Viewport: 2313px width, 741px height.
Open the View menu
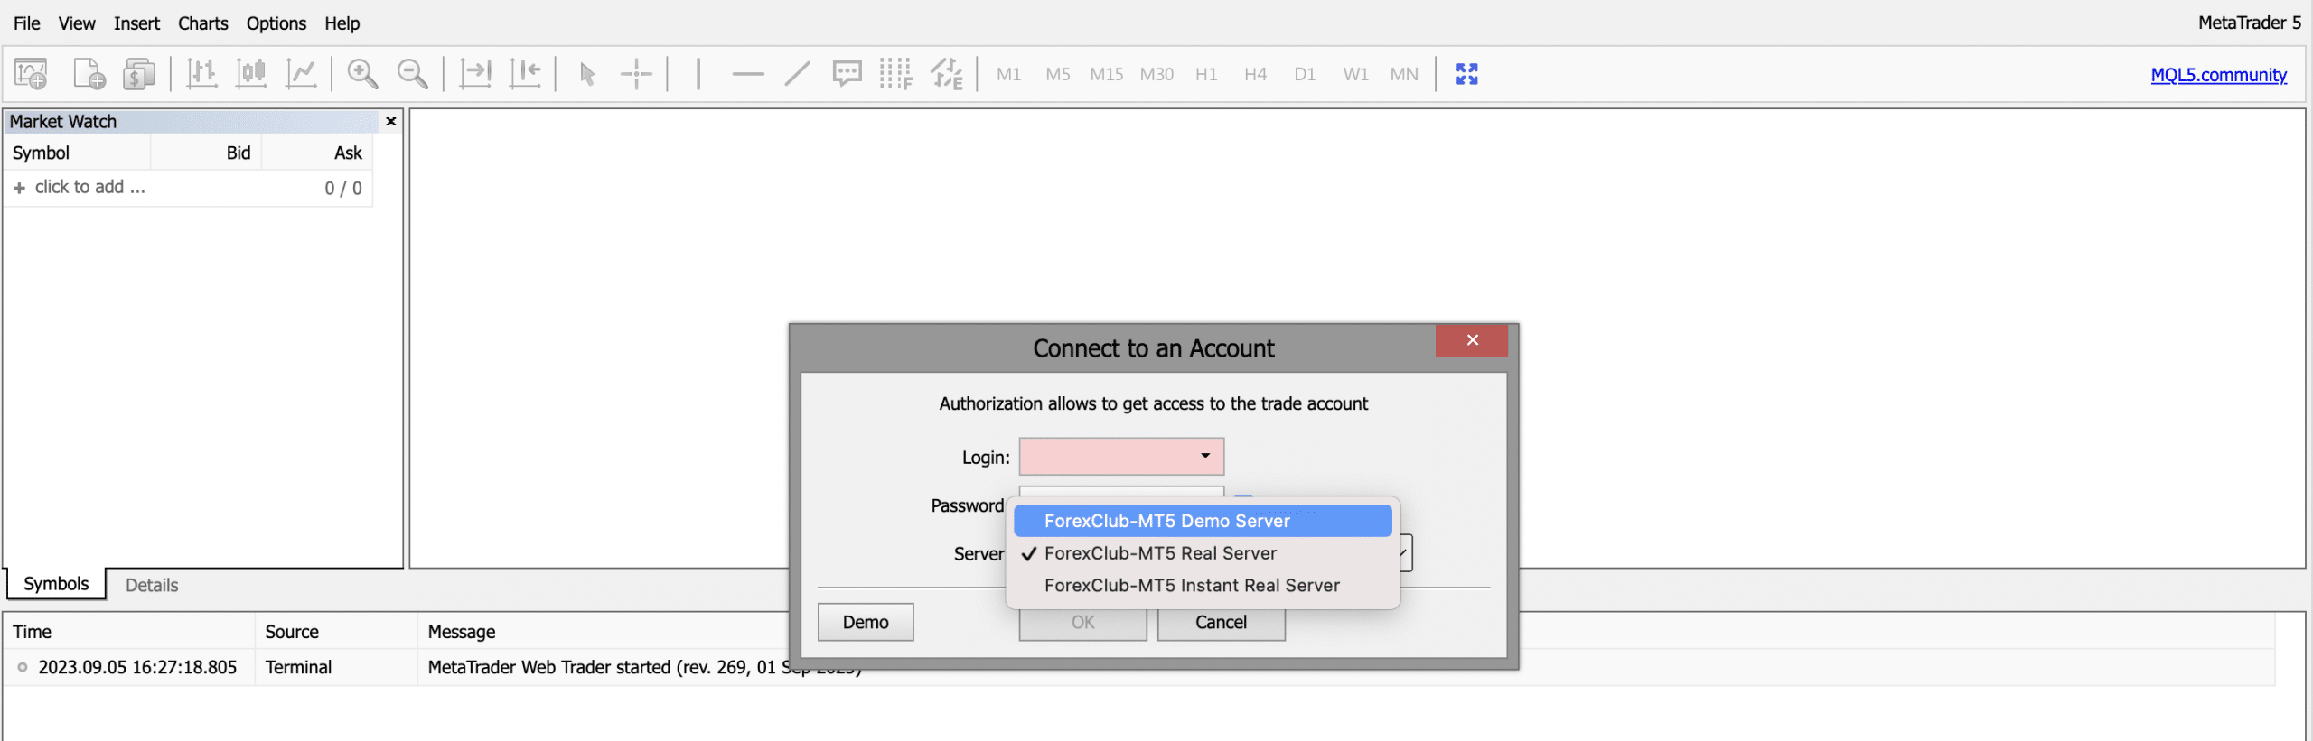[x=77, y=23]
